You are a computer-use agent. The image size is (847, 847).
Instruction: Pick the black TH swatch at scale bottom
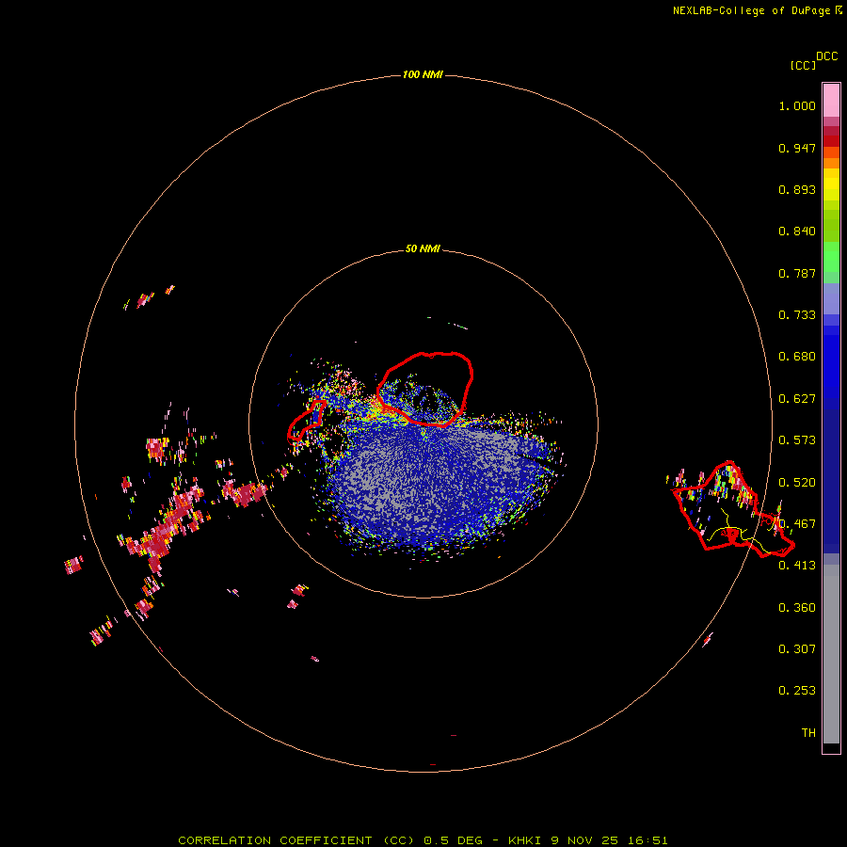click(x=831, y=747)
